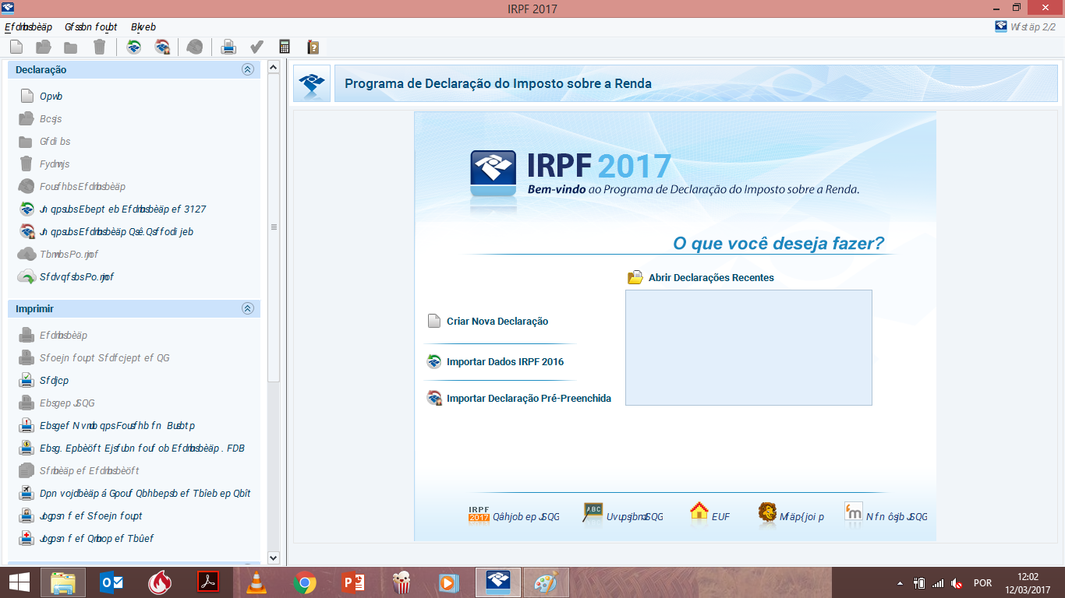Click the lion icon in bottom links

tap(767, 512)
